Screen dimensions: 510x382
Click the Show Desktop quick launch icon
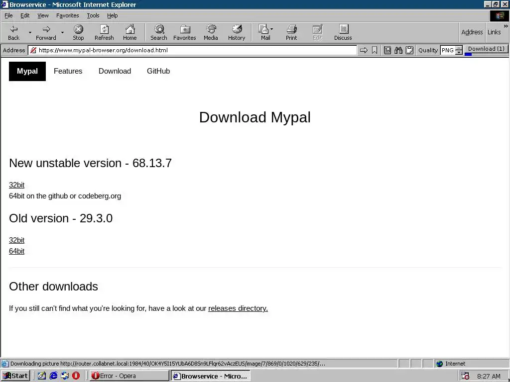click(42, 376)
